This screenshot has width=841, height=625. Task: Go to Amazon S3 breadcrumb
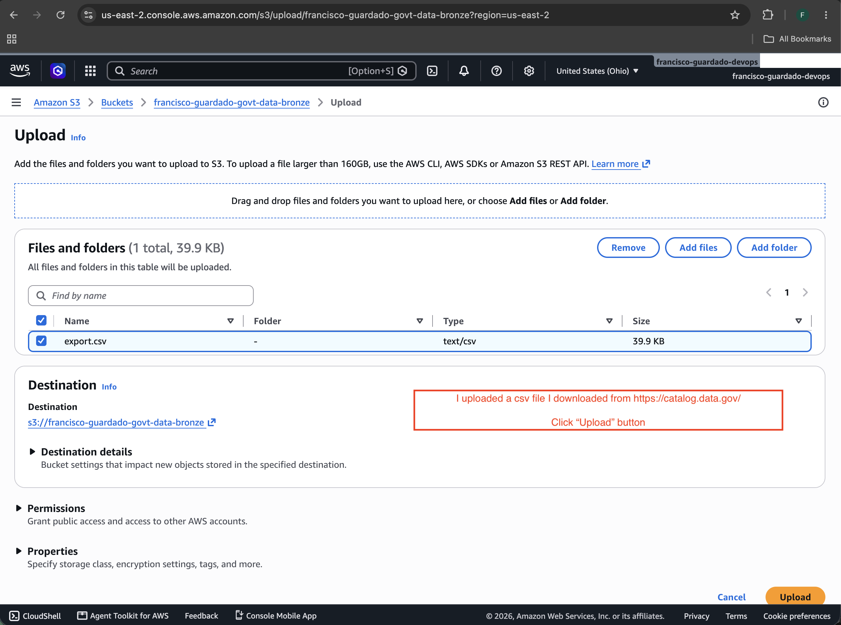click(x=57, y=103)
